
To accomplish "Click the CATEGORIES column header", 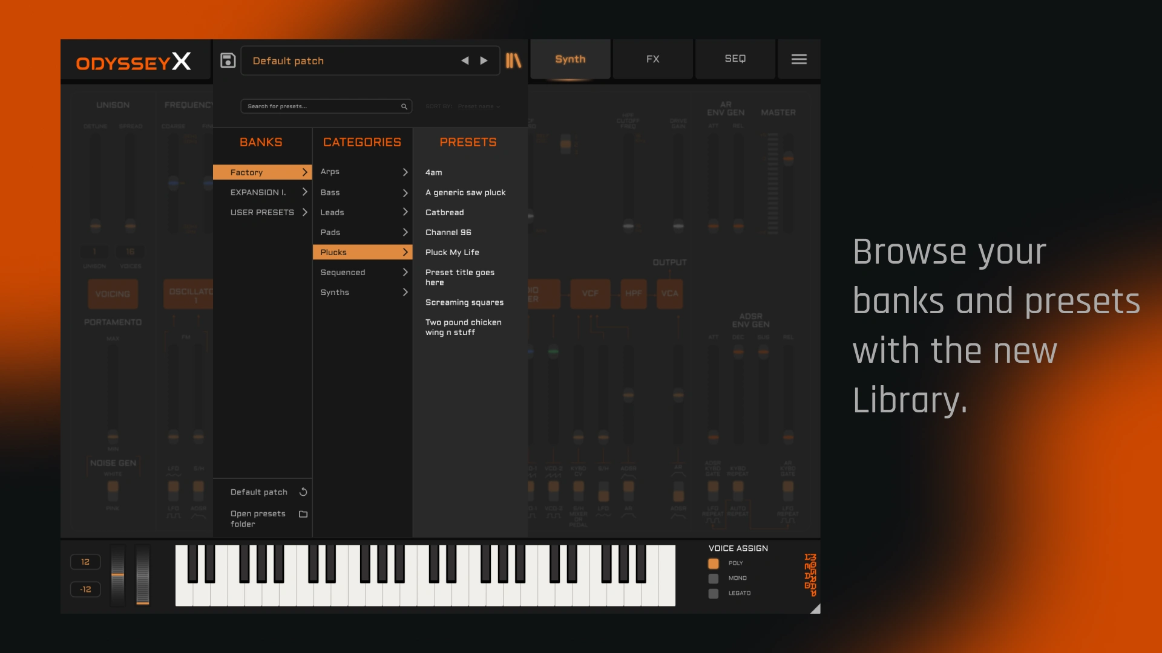I will click(362, 142).
